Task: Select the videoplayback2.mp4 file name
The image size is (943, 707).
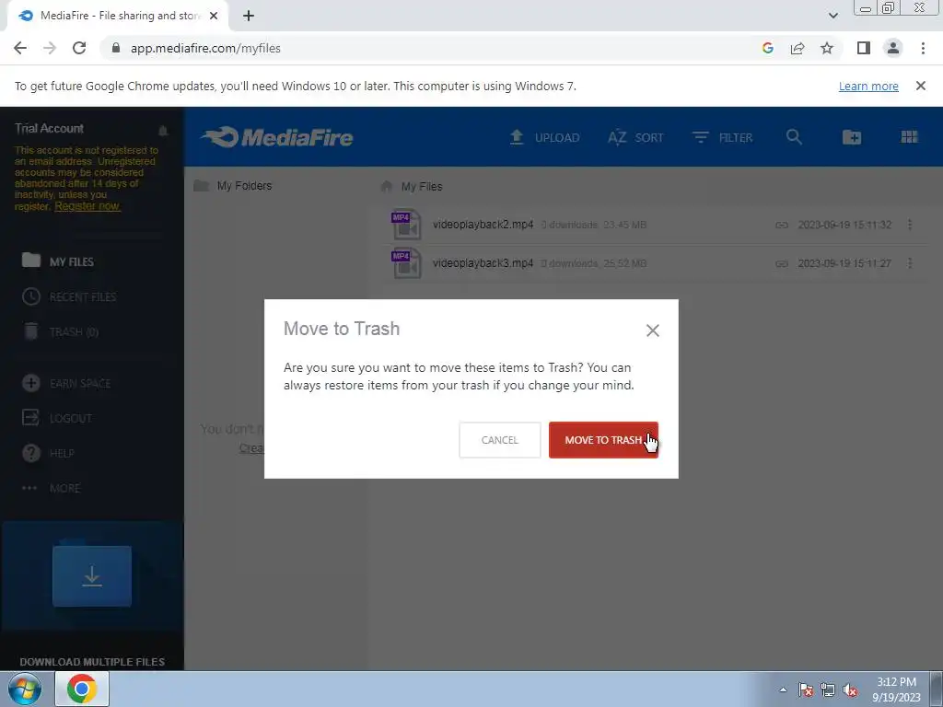Action: coord(483,225)
